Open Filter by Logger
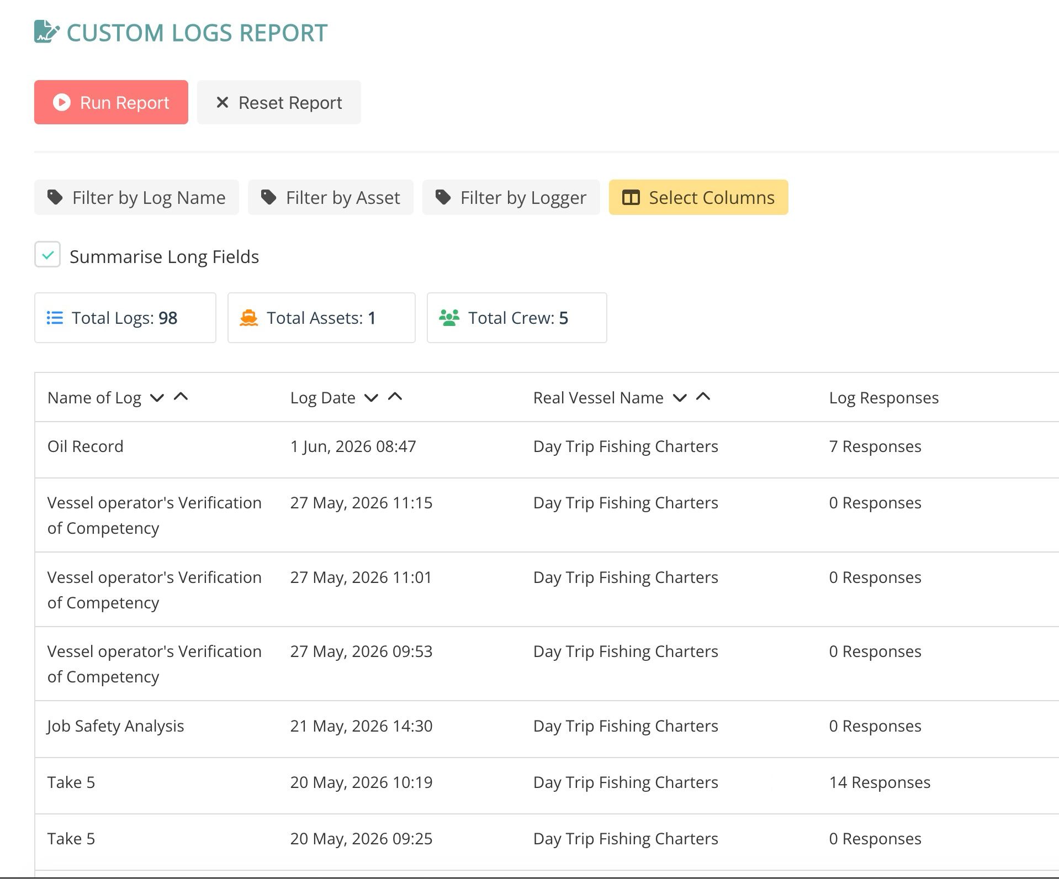The width and height of the screenshot is (1059, 883). (x=511, y=197)
